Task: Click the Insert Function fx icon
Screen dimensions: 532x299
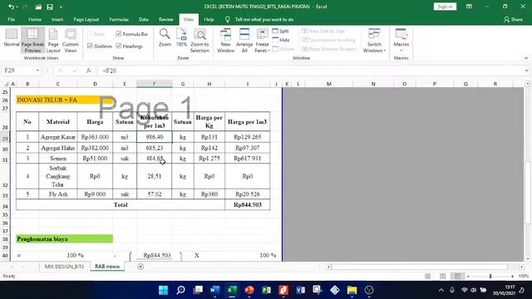Action: tap(89, 71)
